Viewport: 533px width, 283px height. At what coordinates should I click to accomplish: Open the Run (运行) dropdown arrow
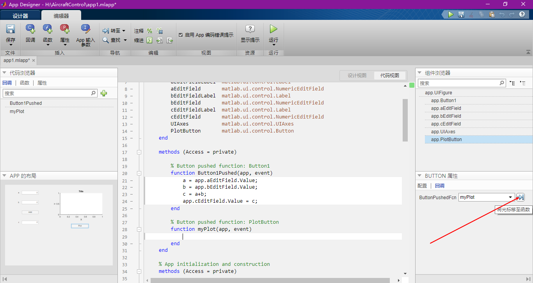coord(274,45)
